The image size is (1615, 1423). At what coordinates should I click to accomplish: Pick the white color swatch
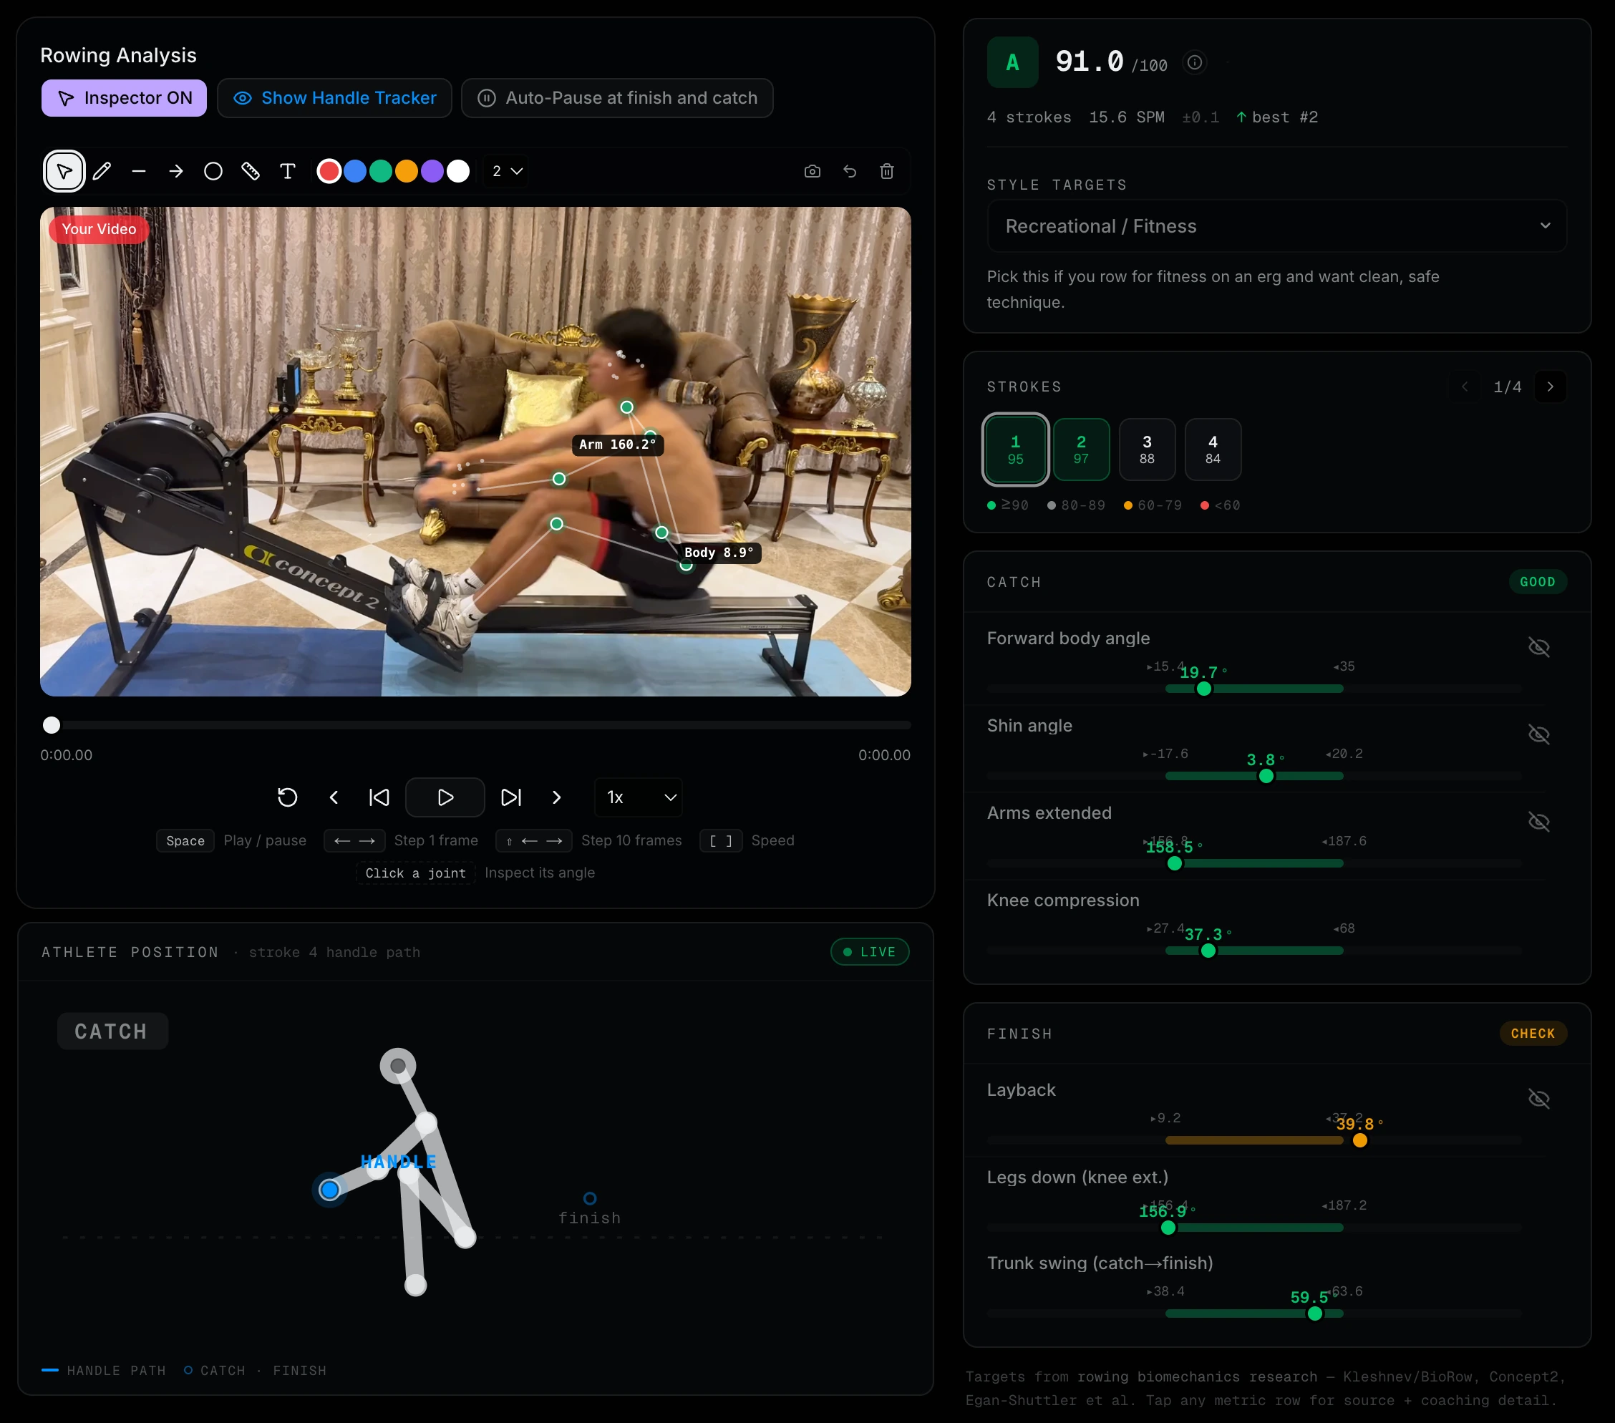tap(458, 170)
